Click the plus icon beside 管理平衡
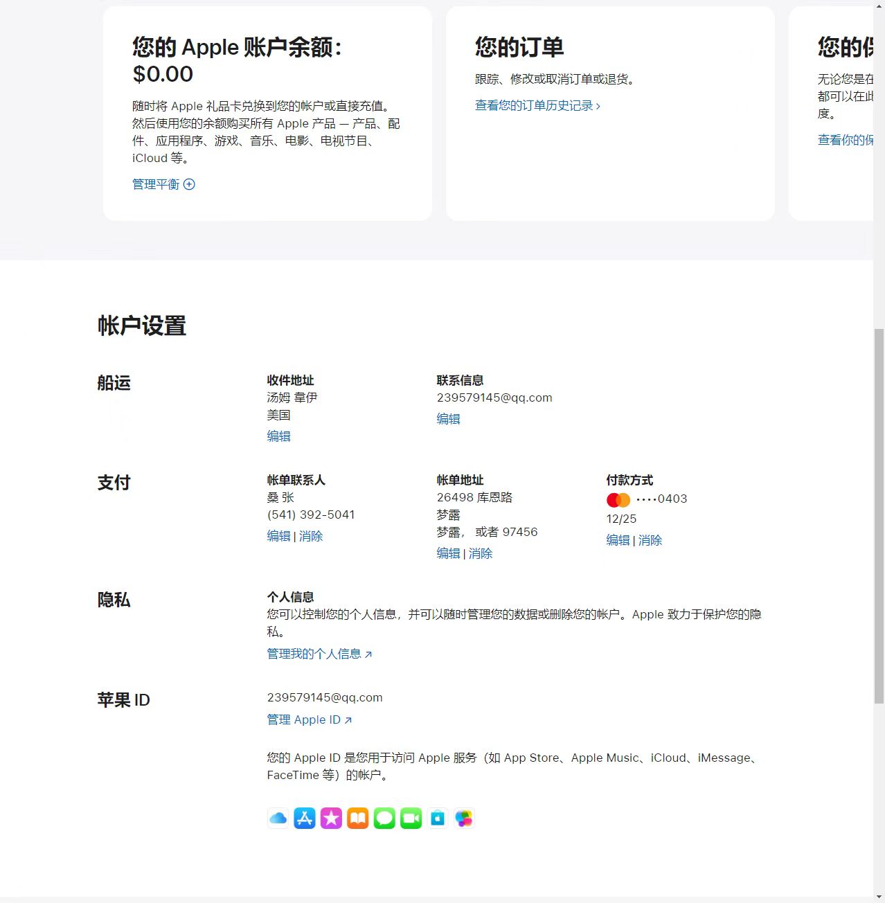Viewport: 885px width, 903px height. (190, 184)
